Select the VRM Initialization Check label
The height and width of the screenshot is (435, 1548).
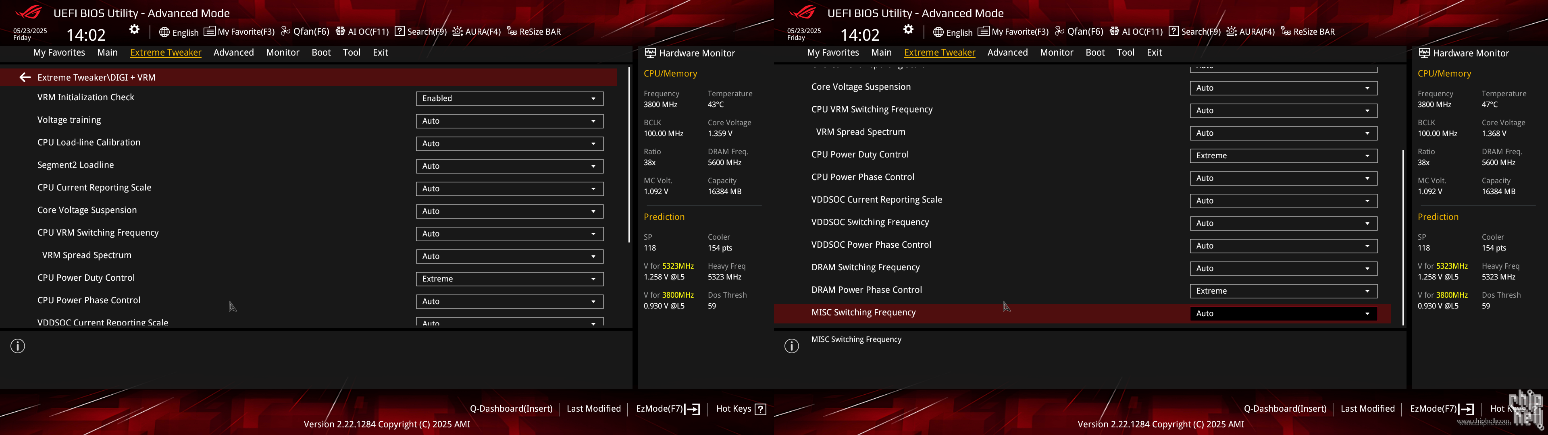click(86, 97)
